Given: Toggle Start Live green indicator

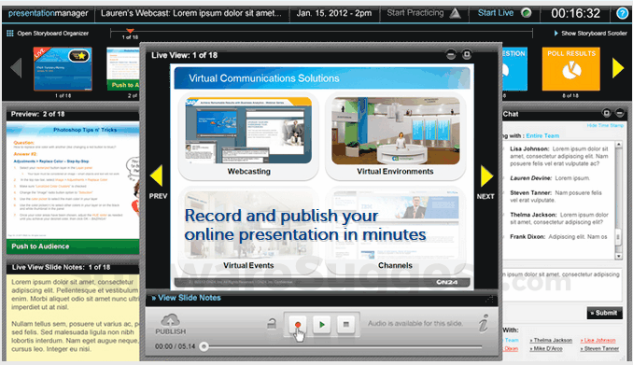Looking at the screenshot, I should point(526,13).
